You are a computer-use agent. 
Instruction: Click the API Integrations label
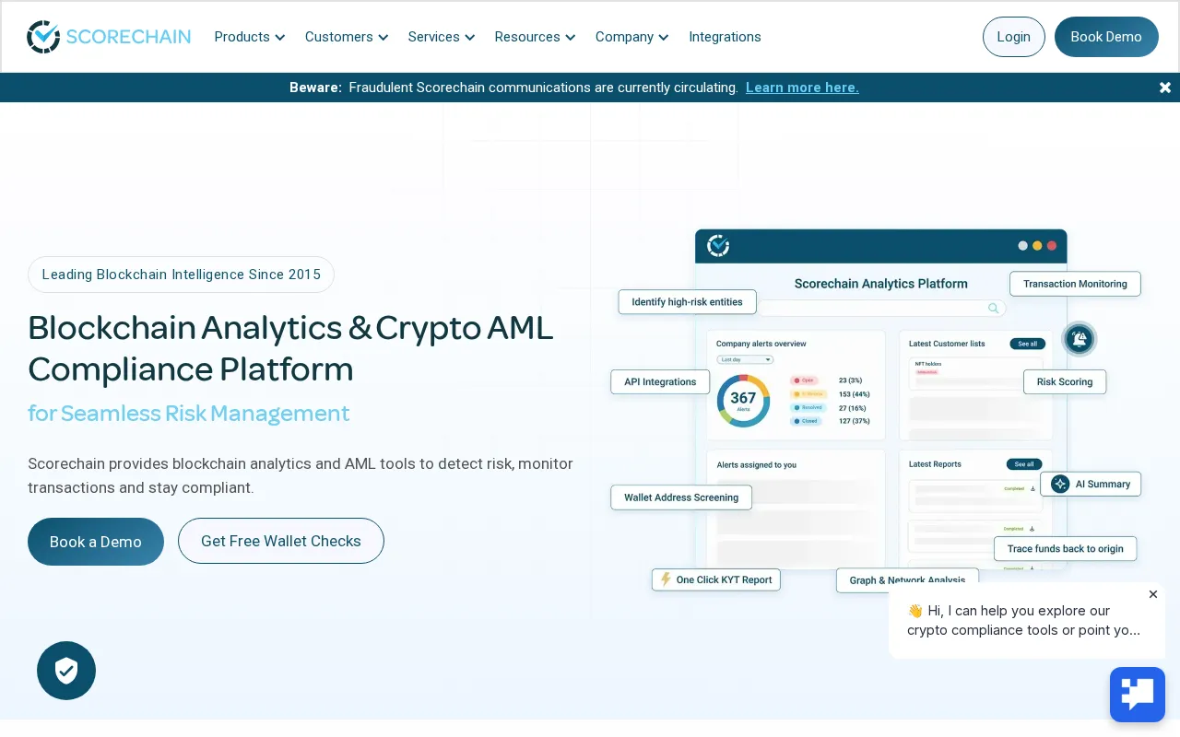coord(660,382)
